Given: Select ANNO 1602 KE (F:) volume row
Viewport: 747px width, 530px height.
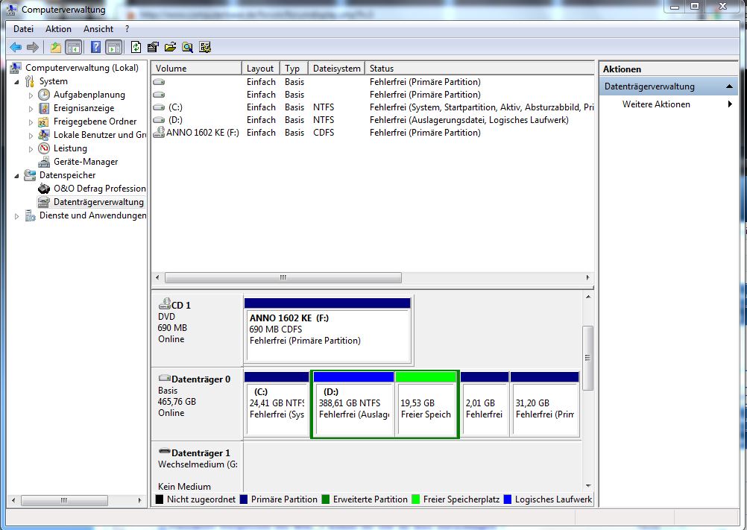Looking at the screenshot, I should point(373,133).
